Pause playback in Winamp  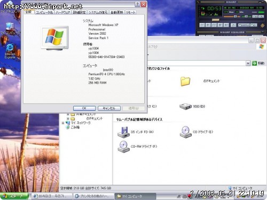(214, 25)
